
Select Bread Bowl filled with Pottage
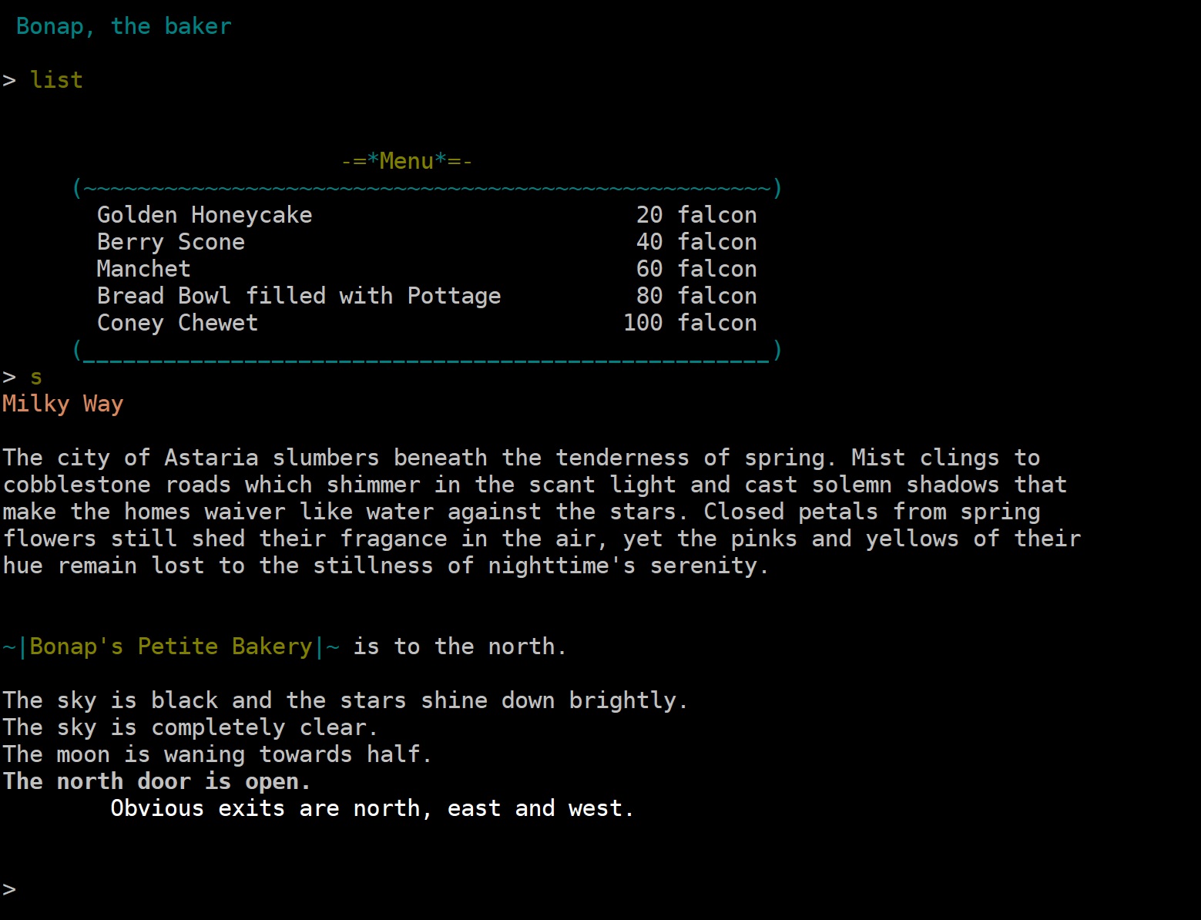pos(299,296)
